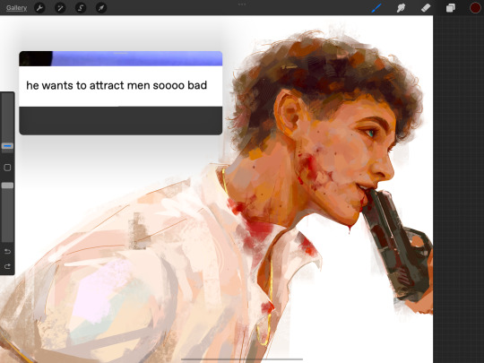Tap the three-dot handle at top center
The image size is (484, 363).
242,4
